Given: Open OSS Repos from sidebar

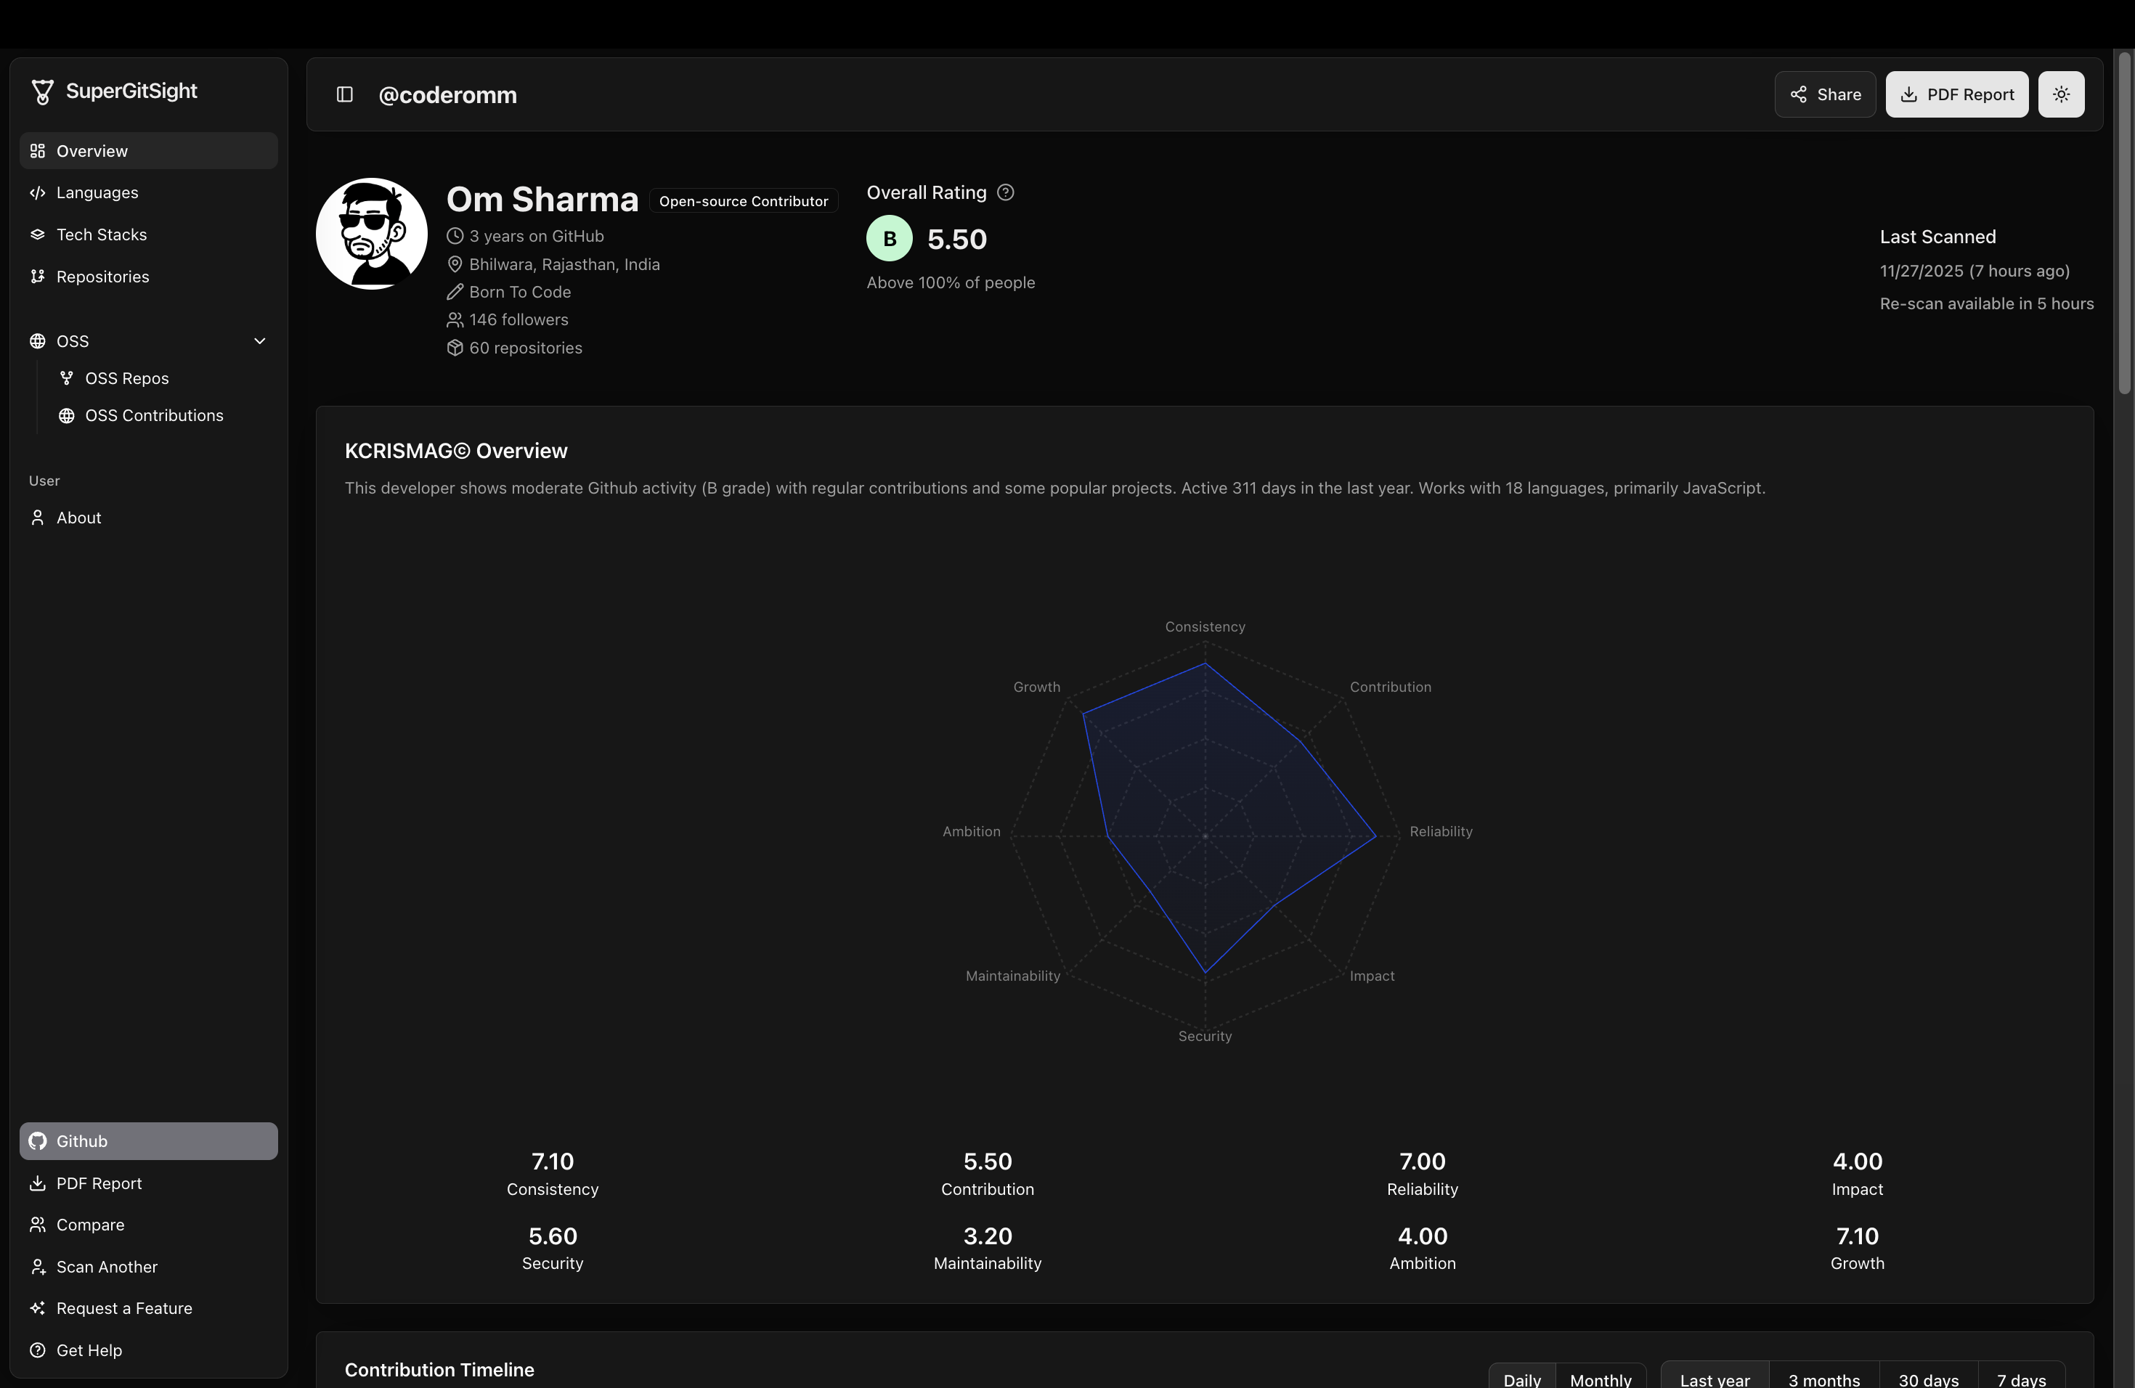Looking at the screenshot, I should tap(126, 377).
